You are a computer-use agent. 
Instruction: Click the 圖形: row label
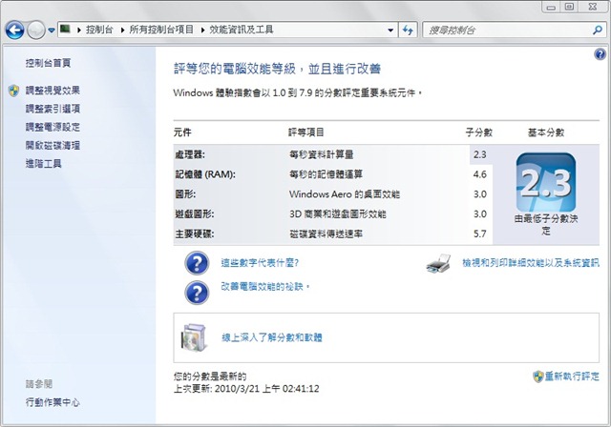click(185, 194)
